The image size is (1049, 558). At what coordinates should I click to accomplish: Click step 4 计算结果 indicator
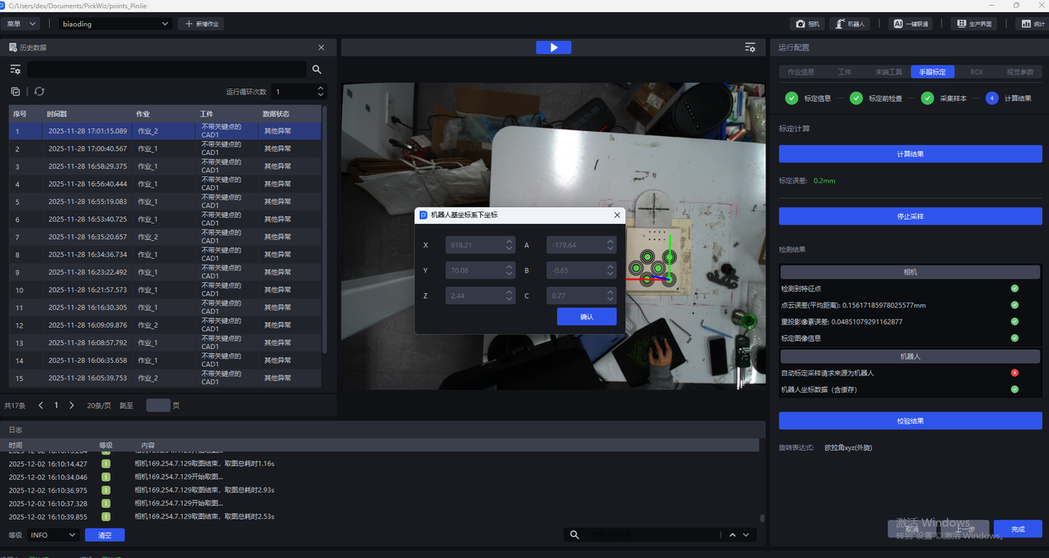[992, 98]
